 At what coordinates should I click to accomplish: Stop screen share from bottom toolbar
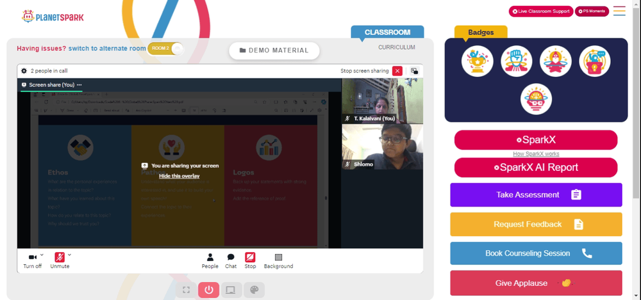(x=250, y=261)
